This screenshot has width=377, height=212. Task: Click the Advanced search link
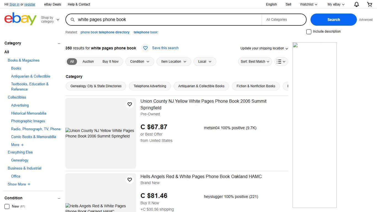[366, 20]
